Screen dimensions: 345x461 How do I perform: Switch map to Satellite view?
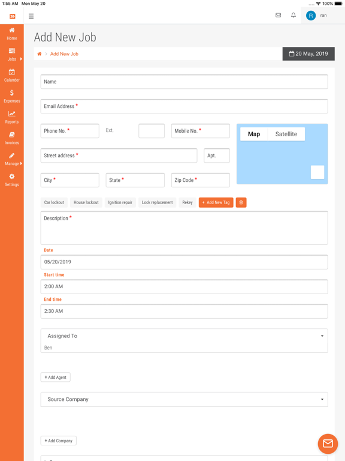click(286, 134)
